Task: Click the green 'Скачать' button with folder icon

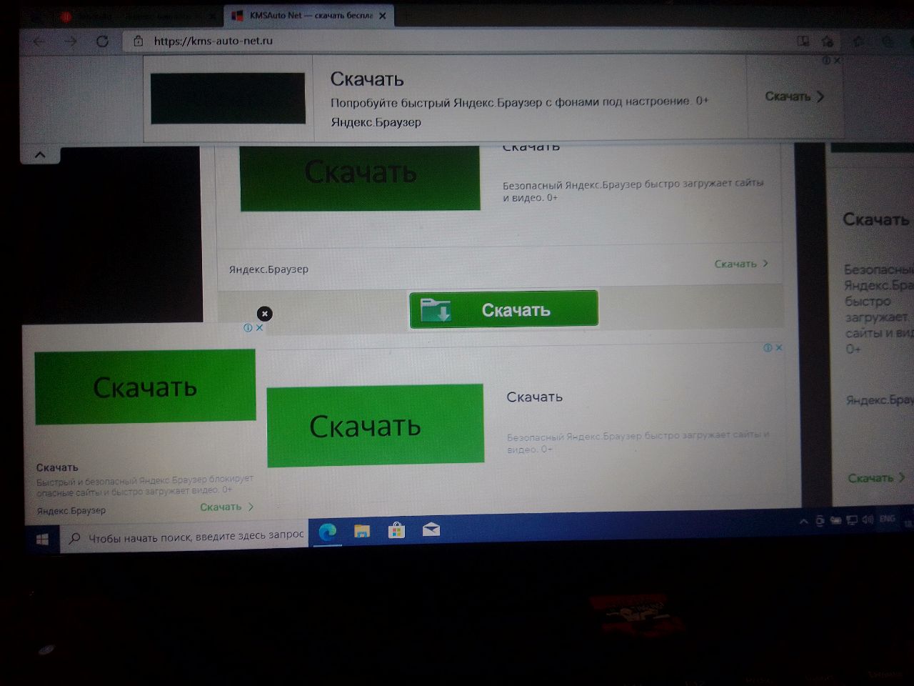Action: click(x=503, y=309)
